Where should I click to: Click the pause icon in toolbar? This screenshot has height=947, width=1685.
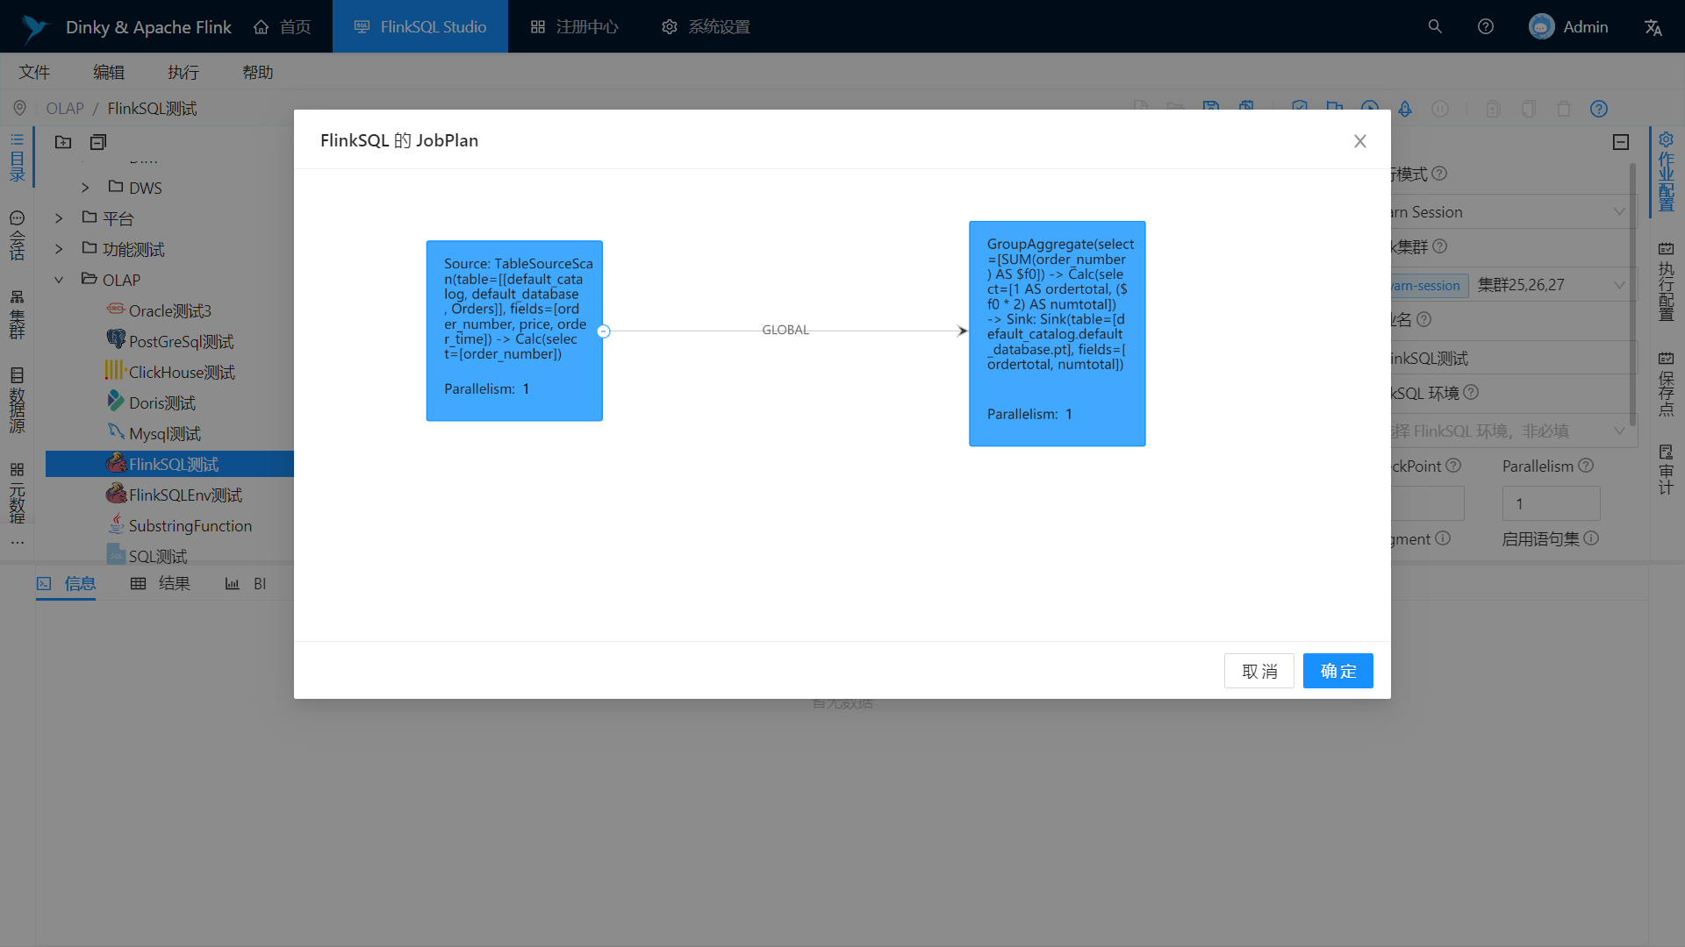pos(1440,109)
